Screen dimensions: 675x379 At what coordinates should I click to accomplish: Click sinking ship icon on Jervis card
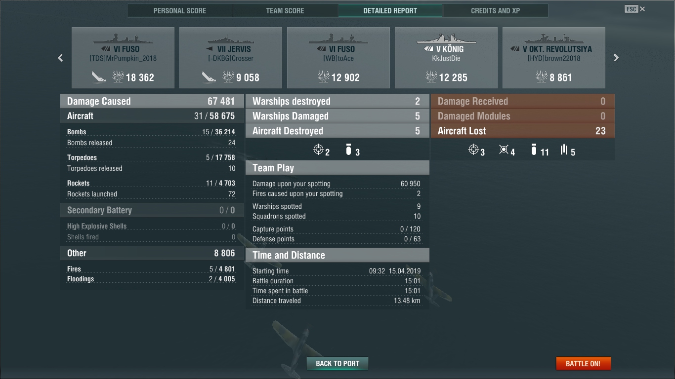pyautogui.click(x=209, y=76)
